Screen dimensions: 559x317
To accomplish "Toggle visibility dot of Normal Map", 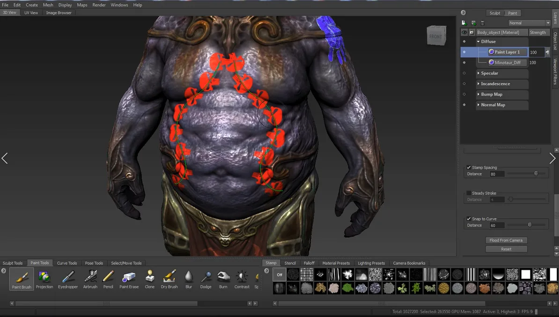I will tap(464, 105).
